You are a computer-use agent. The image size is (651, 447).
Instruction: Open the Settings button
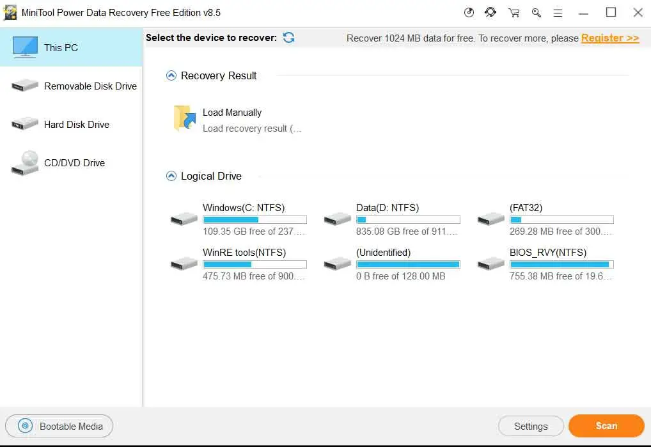(x=531, y=427)
